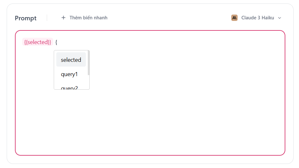This screenshot has height=168, width=299.
Task: Open the Claude 3 Haiku model selector
Action: (x=256, y=18)
